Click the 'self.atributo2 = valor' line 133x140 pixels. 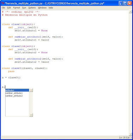[x=32, y=62]
